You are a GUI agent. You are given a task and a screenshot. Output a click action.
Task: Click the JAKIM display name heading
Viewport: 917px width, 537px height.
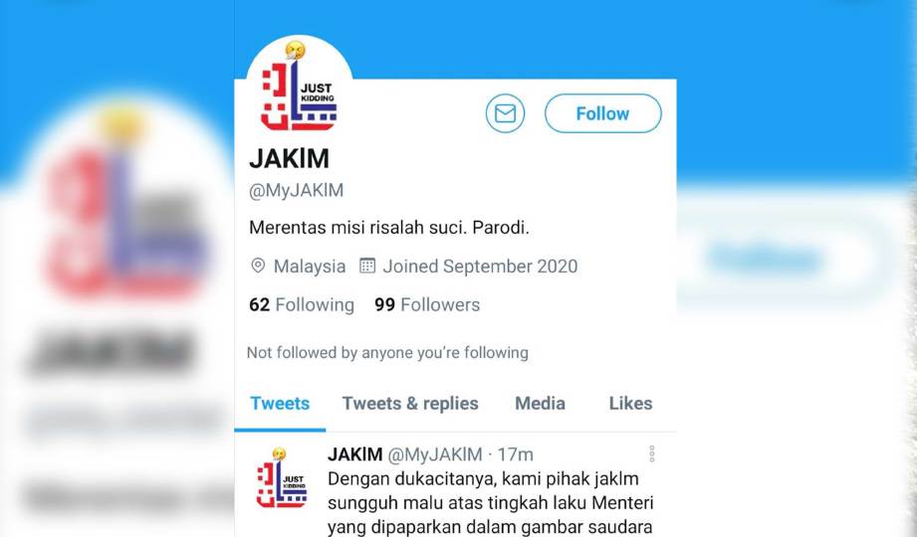(x=289, y=158)
